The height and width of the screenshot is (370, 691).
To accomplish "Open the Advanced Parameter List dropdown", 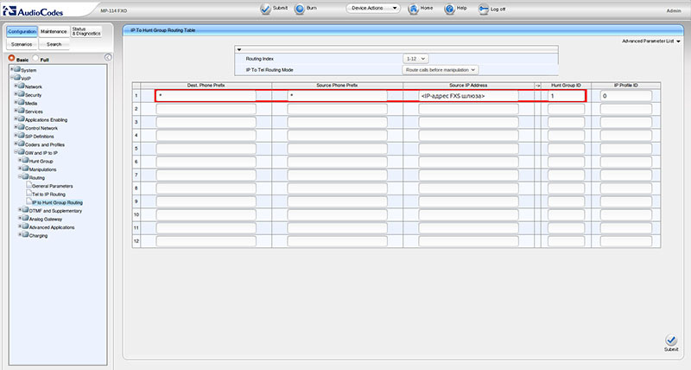I will coord(651,41).
